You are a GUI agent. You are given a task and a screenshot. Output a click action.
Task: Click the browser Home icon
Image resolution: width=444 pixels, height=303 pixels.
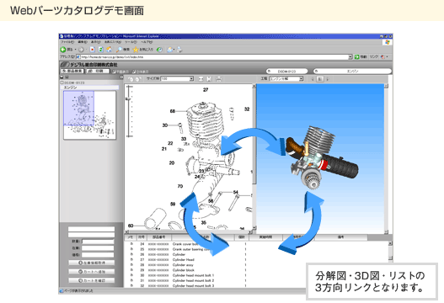[109, 50]
